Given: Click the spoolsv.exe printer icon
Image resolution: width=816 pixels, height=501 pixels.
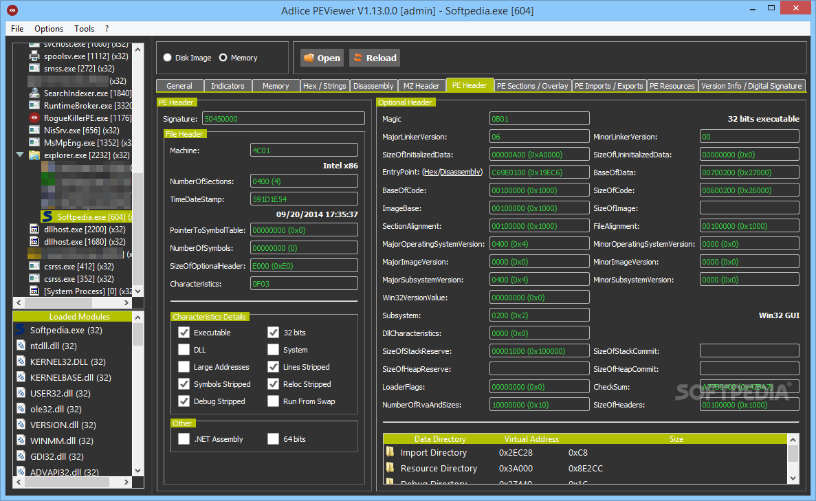Looking at the screenshot, I should (34, 56).
